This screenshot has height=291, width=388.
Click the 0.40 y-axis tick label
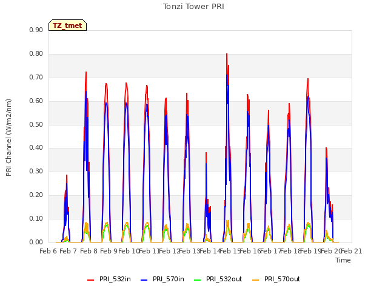pyautogui.click(x=36, y=148)
